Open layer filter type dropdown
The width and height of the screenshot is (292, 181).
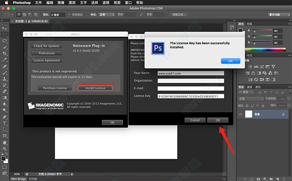click(x=246, y=92)
